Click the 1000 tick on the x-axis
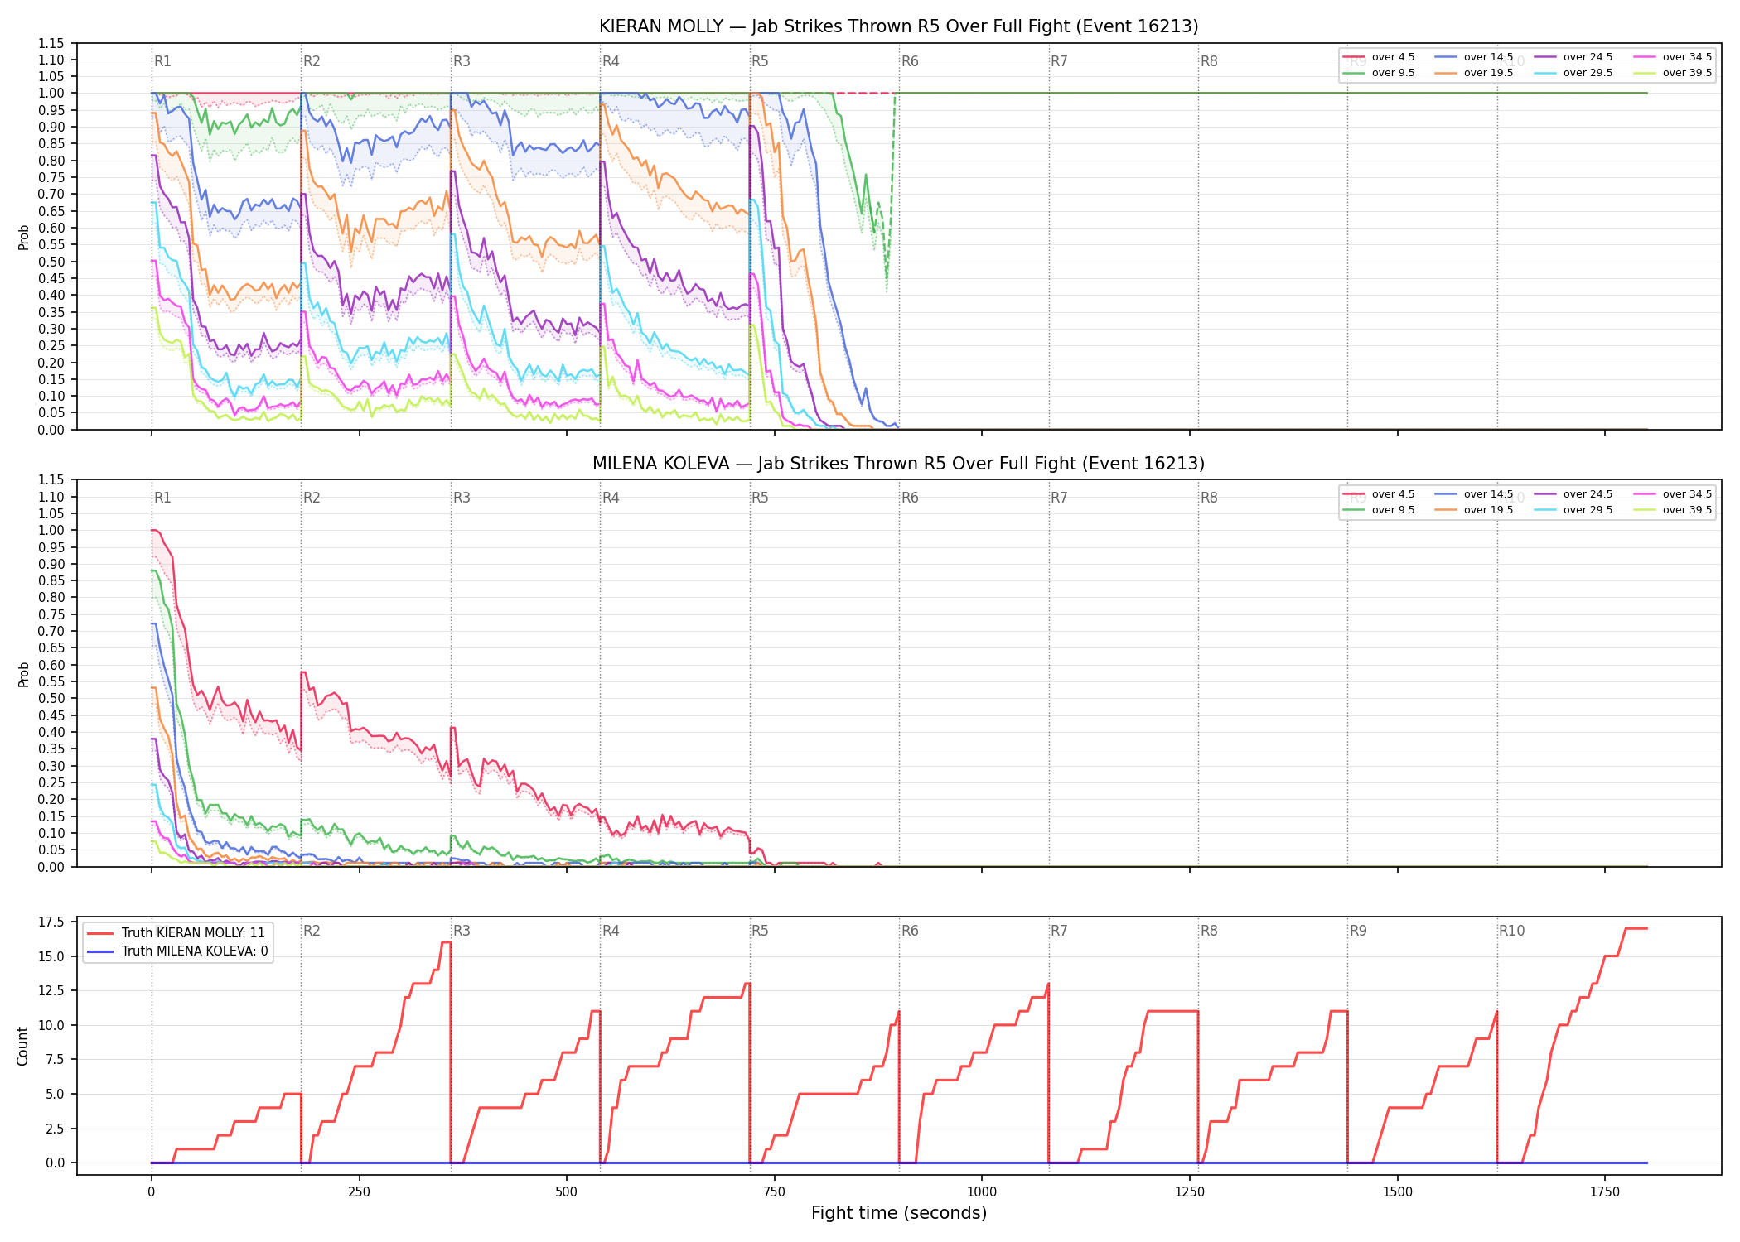 click(x=982, y=1192)
